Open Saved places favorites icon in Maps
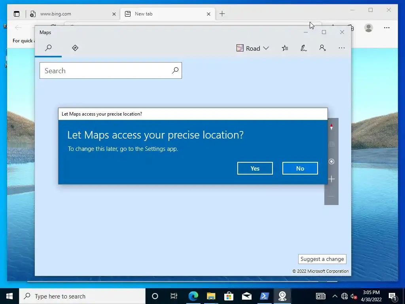405x304 pixels. click(x=285, y=48)
